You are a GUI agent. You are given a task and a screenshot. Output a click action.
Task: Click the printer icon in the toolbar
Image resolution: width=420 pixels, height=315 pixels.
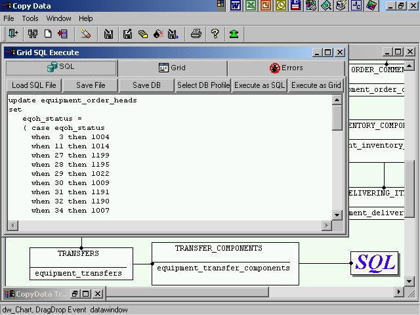coord(196,33)
